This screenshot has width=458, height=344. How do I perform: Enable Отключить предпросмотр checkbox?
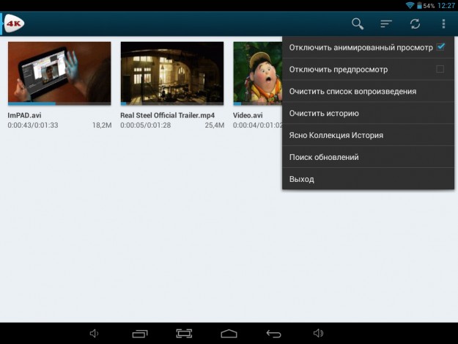point(440,69)
